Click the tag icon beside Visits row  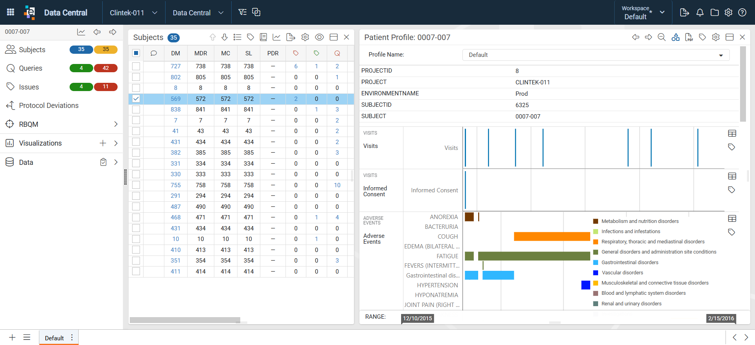731,147
